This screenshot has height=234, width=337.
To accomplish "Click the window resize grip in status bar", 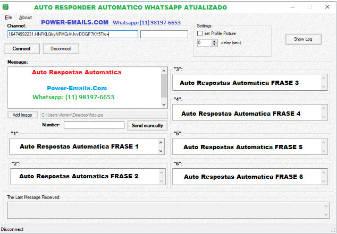I will point(334,230).
